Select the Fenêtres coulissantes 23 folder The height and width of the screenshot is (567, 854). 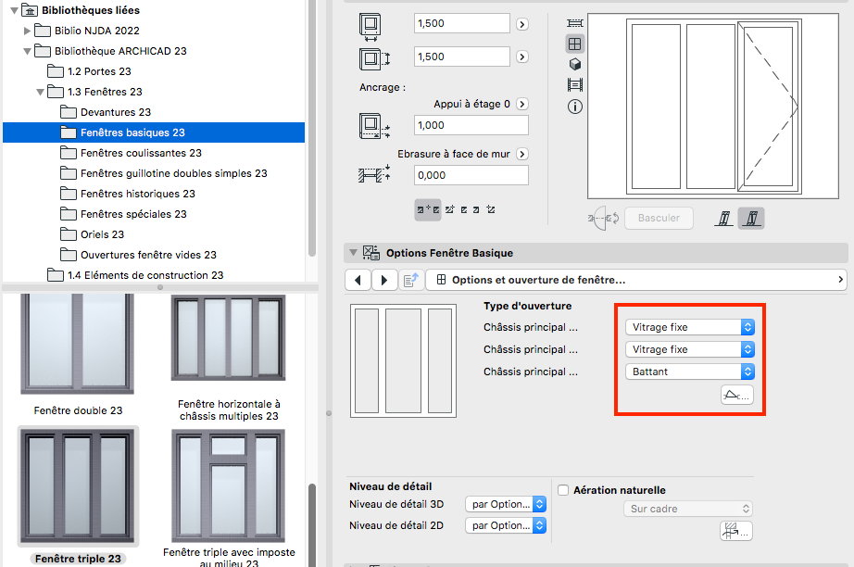(154, 153)
